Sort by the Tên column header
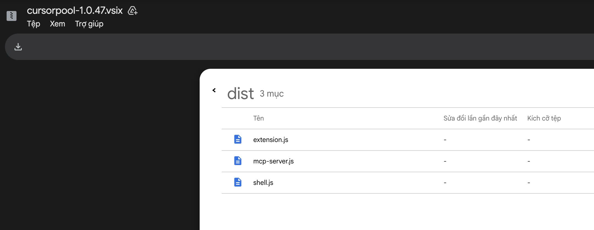 (x=258, y=118)
